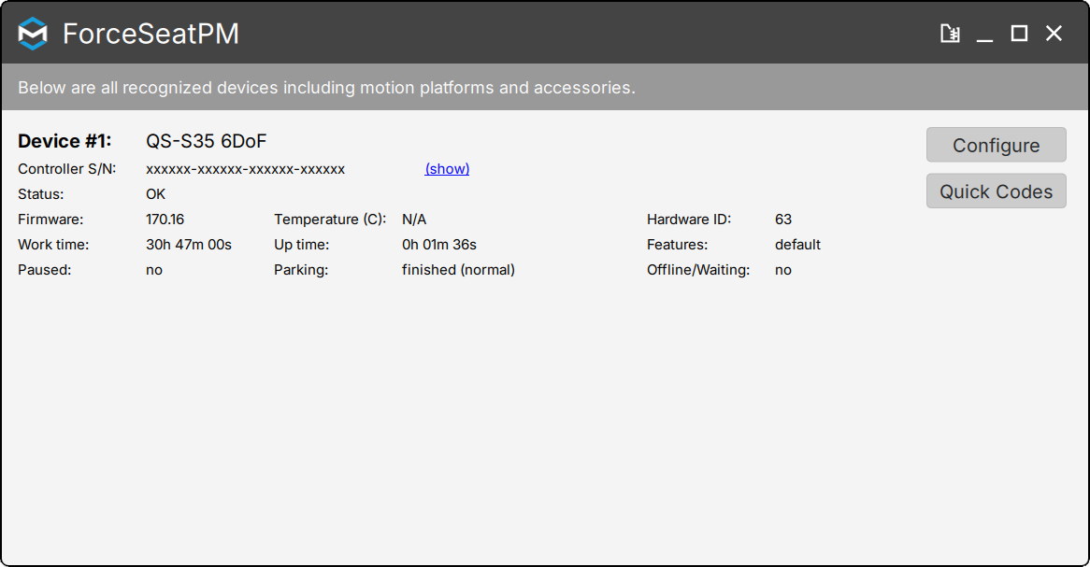Click the Controller S/N label
The width and height of the screenshot is (1090, 567).
66,169
